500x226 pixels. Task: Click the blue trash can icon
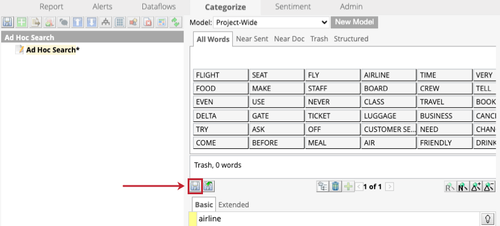coord(335,187)
